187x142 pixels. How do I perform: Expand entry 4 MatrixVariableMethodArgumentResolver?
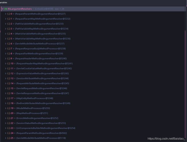(5, 34)
